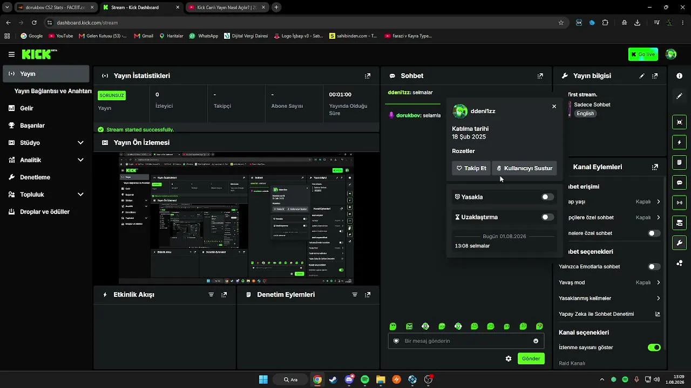Open the Windows Start menu
The height and width of the screenshot is (388, 691).
coord(263,380)
